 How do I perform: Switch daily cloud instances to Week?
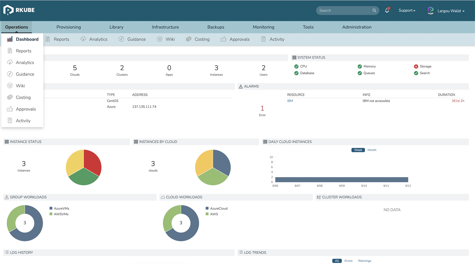coord(358,150)
